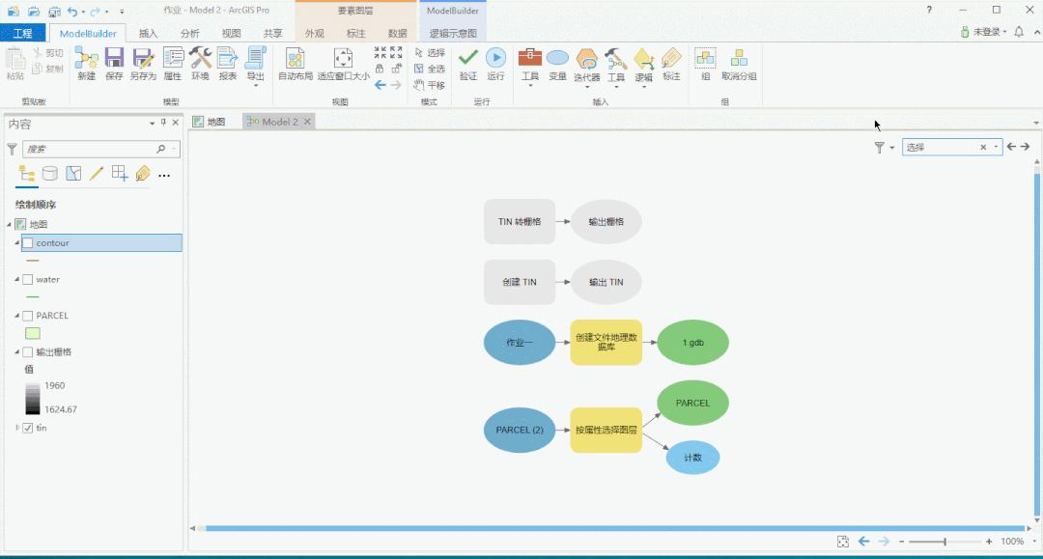Click the 未登录 sign-in status
This screenshot has width=1043, height=559.
[x=984, y=31]
